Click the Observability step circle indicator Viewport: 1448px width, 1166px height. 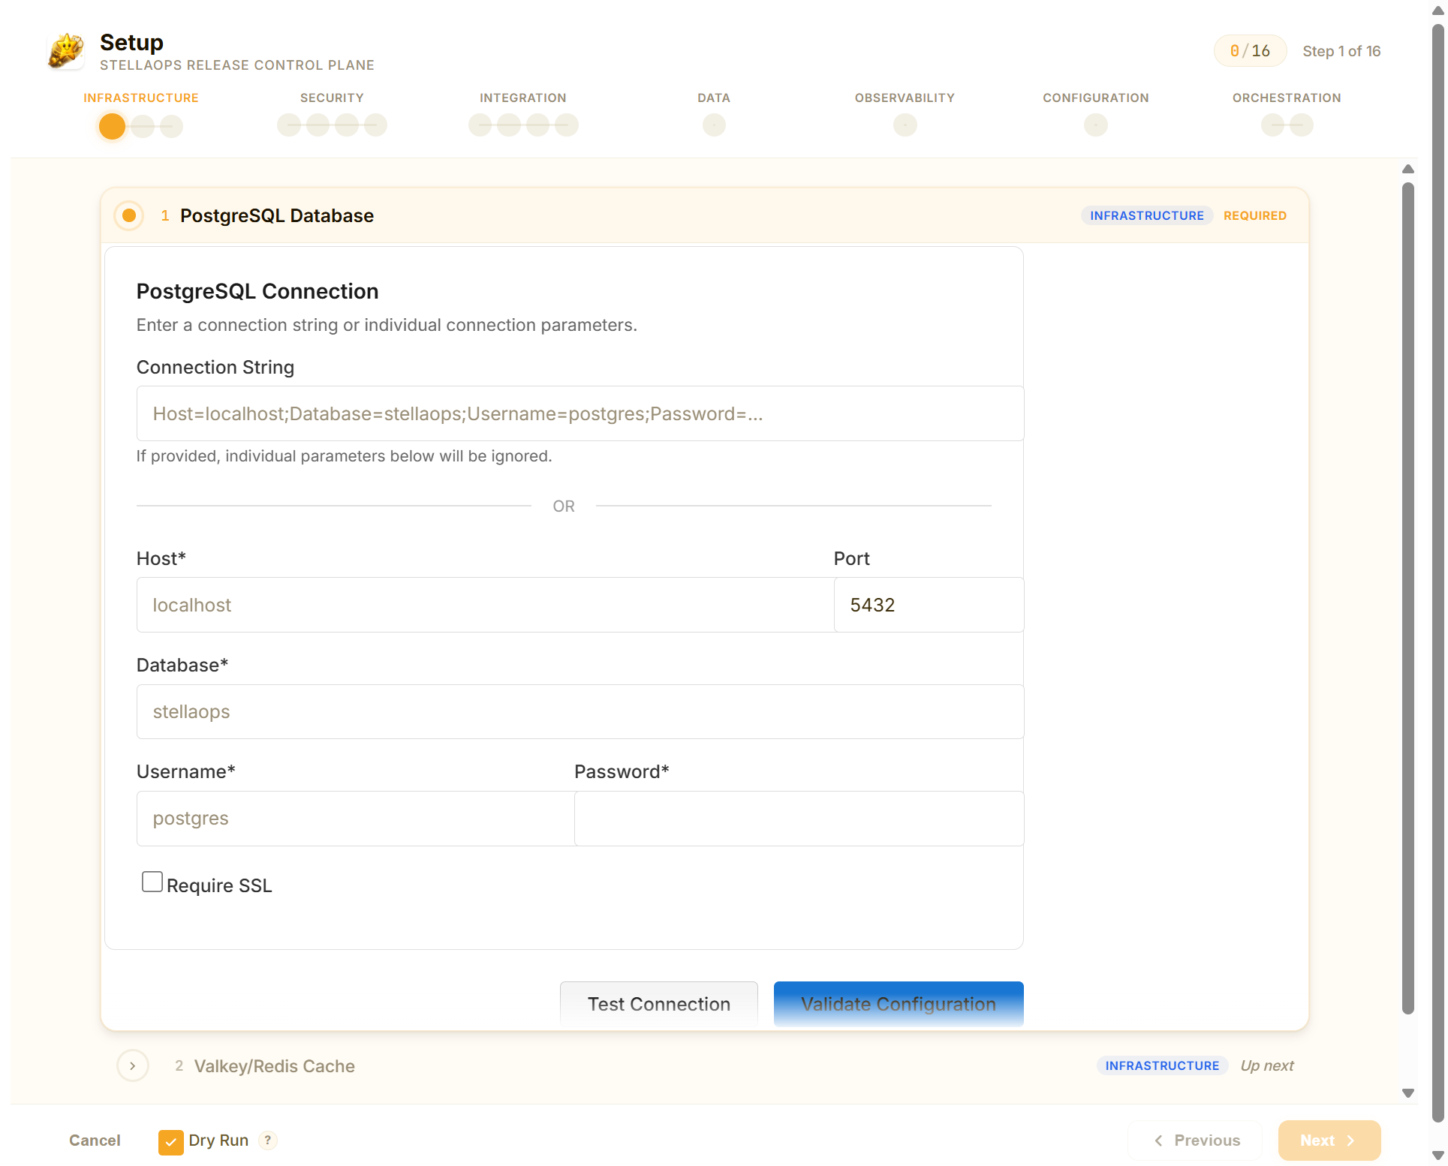(905, 125)
